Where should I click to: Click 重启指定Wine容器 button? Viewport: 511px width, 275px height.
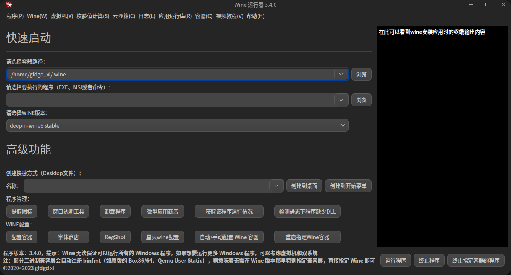click(307, 237)
